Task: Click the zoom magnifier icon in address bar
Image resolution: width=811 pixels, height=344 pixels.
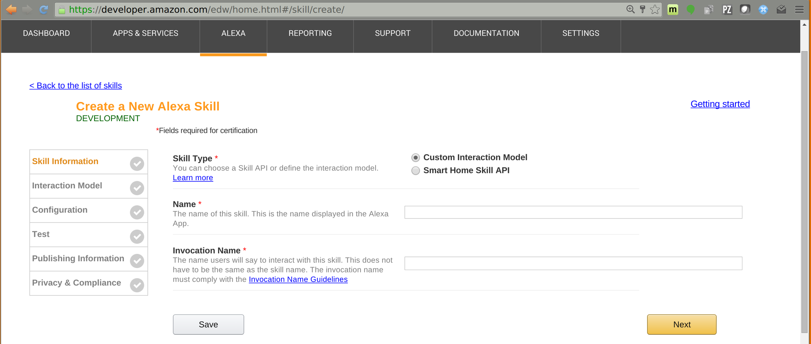Action: (x=630, y=9)
